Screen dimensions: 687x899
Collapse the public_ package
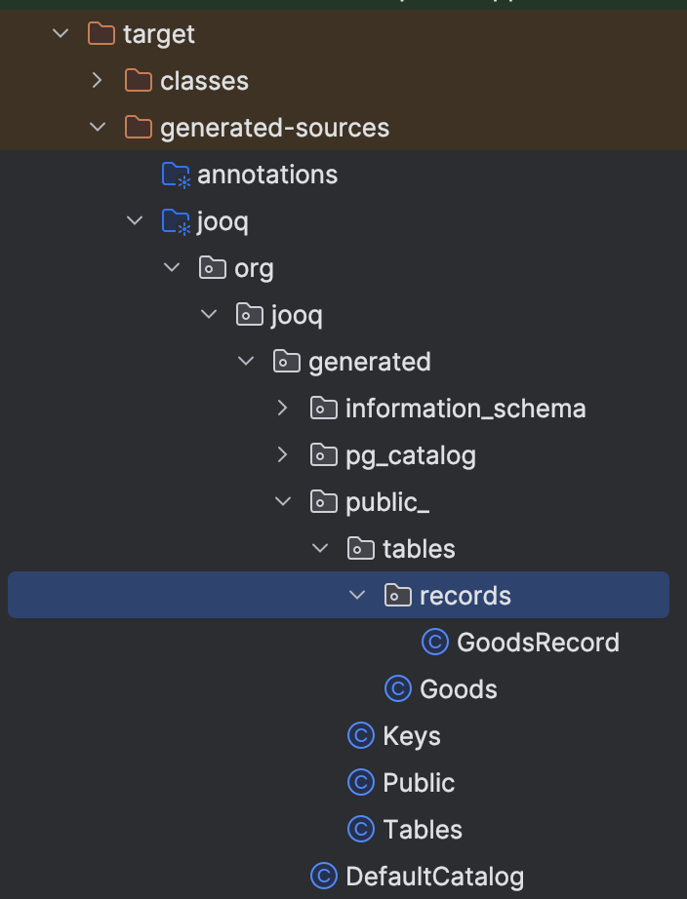[283, 502]
